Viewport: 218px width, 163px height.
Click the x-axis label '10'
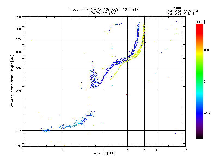pos(158,150)
